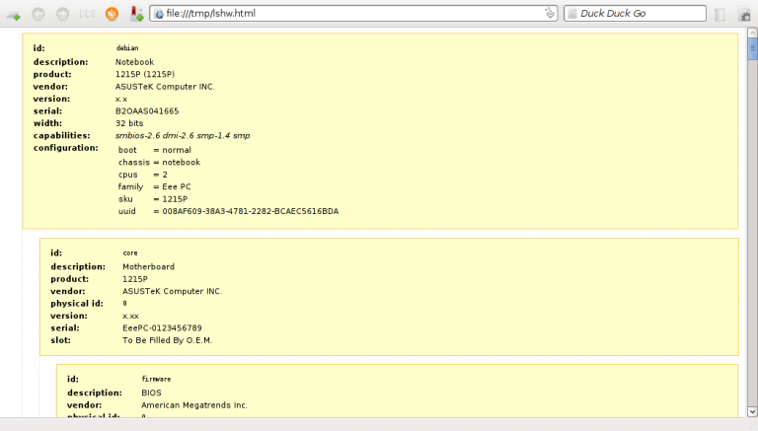The width and height of the screenshot is (758, 431).
Task: Click the icon at the address bar's right end
Action: (x=550, y=14)
